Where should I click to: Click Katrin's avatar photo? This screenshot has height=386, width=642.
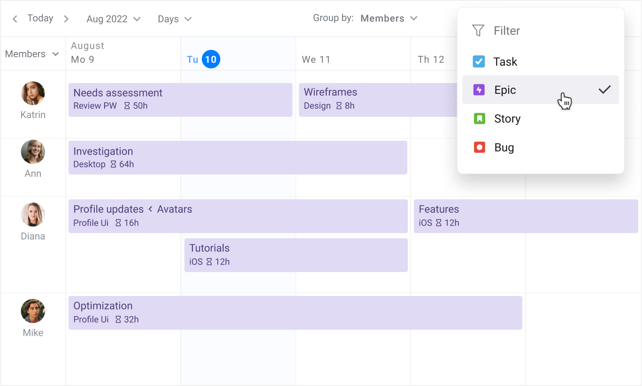tap(33, 93)
